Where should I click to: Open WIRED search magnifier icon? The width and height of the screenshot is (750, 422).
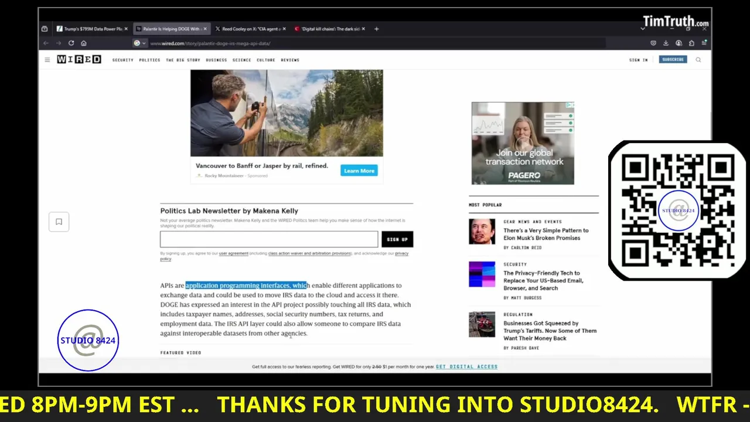698,60
